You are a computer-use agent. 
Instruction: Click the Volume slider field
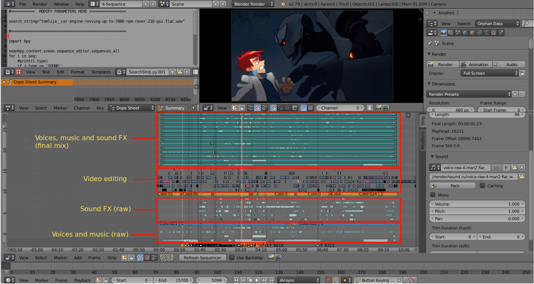pos(477,204)
